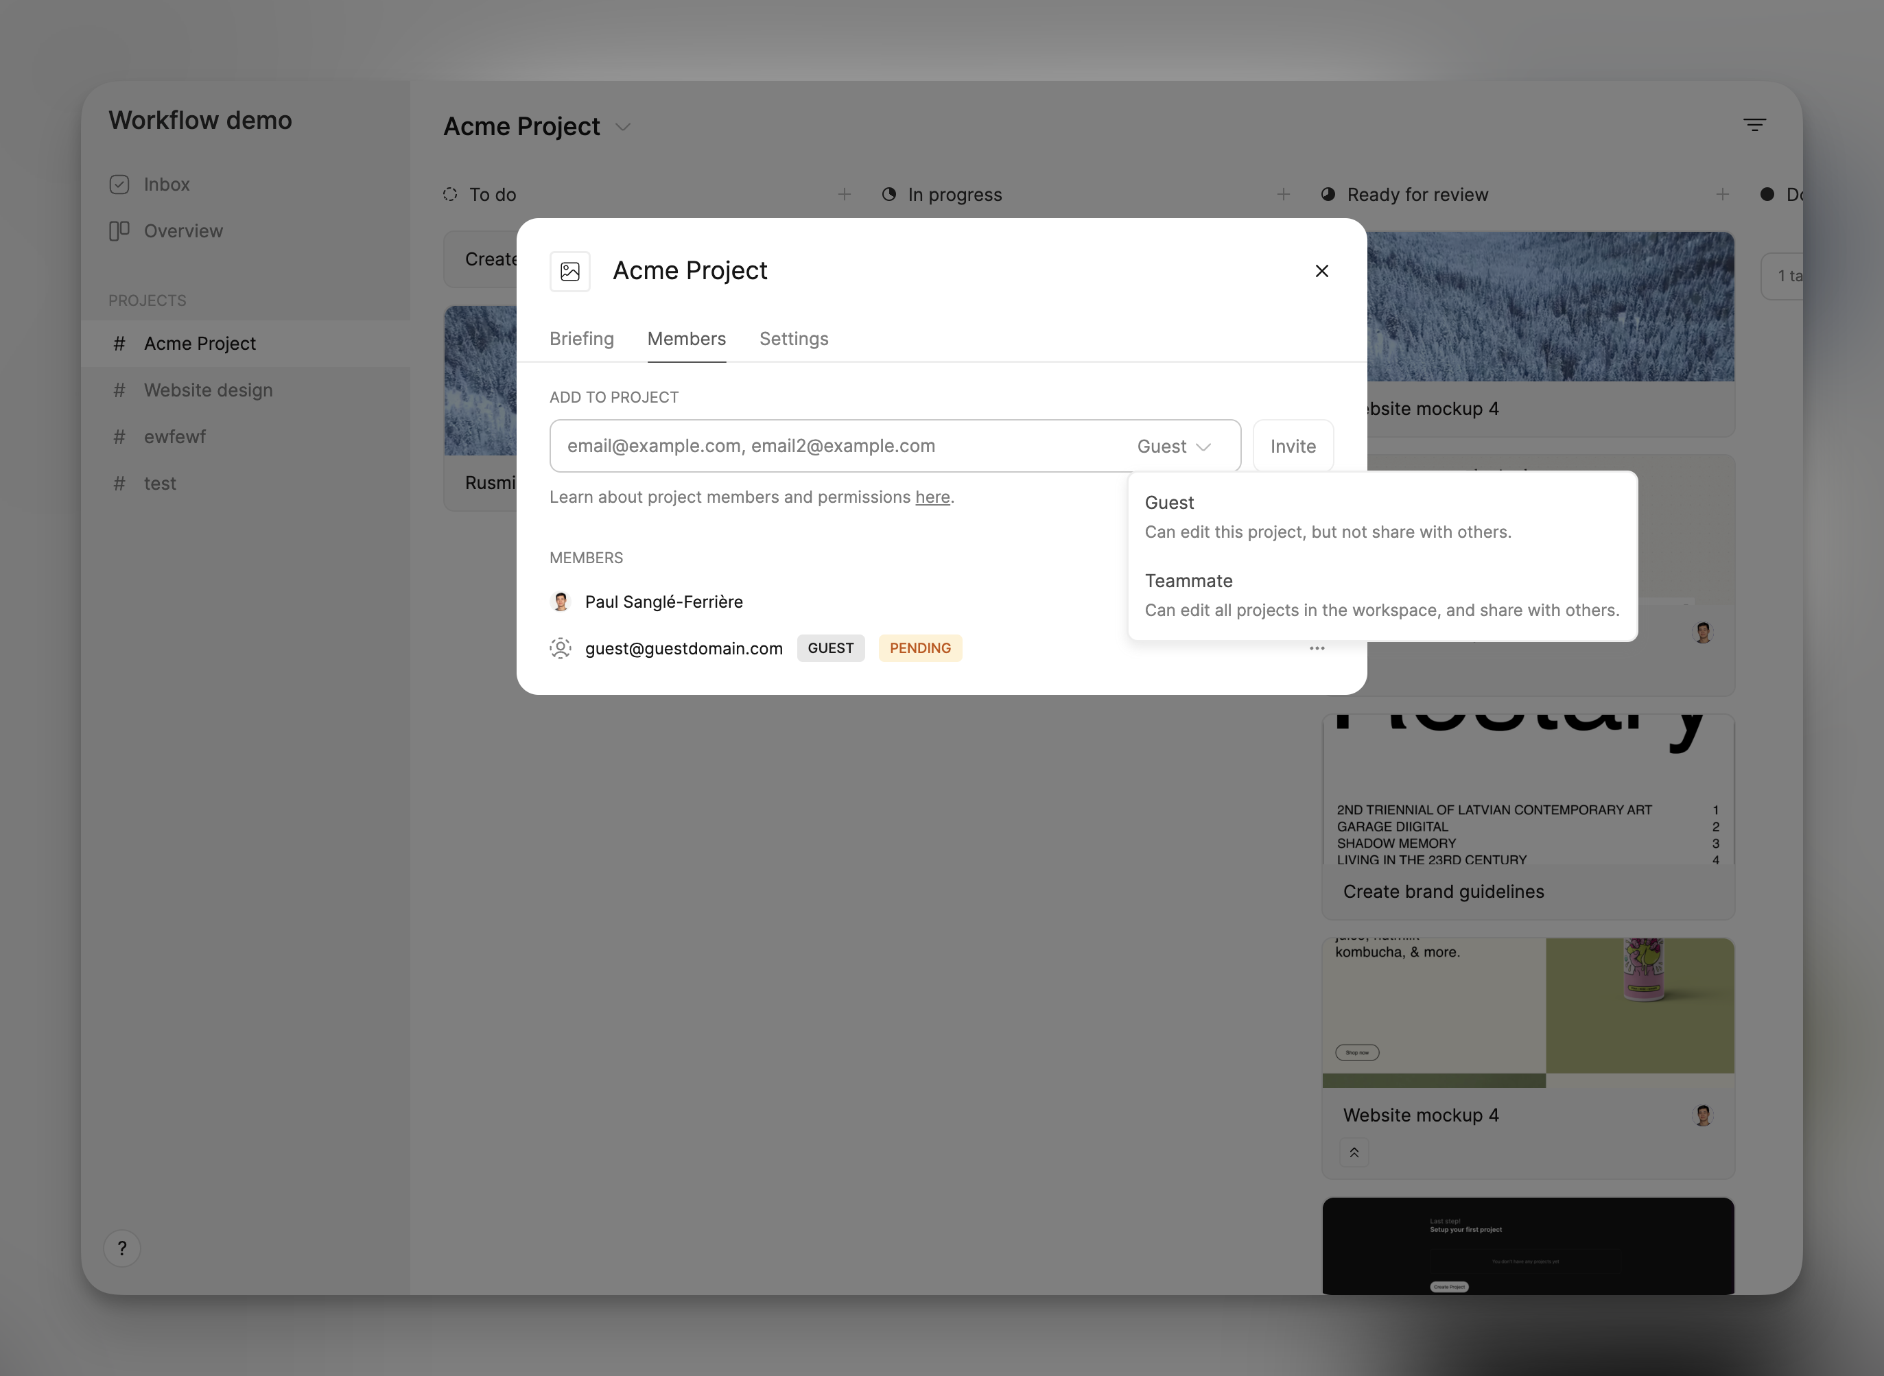Click Paul Sanglé-Ferrière's avatar in members list
This screenshot has width=1884, height=1376.
(561, 602)
